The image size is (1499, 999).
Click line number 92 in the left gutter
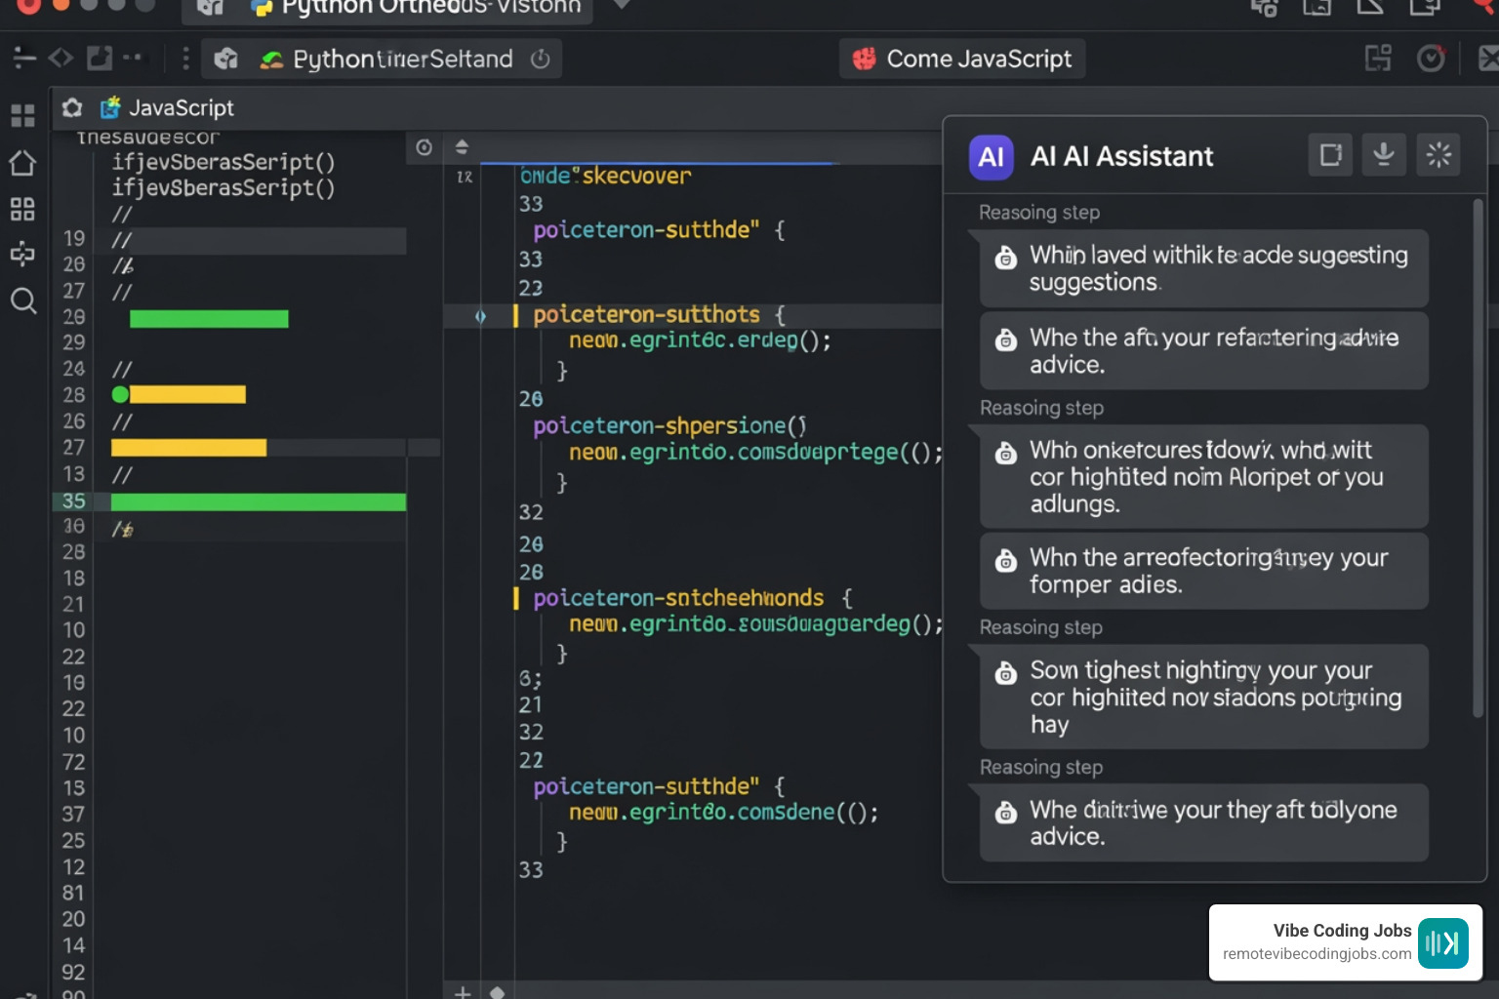[74, 973]
